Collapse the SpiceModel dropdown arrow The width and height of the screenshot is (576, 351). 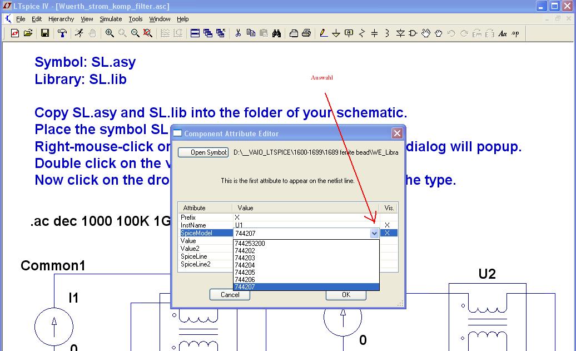click(x=375, y=234)
